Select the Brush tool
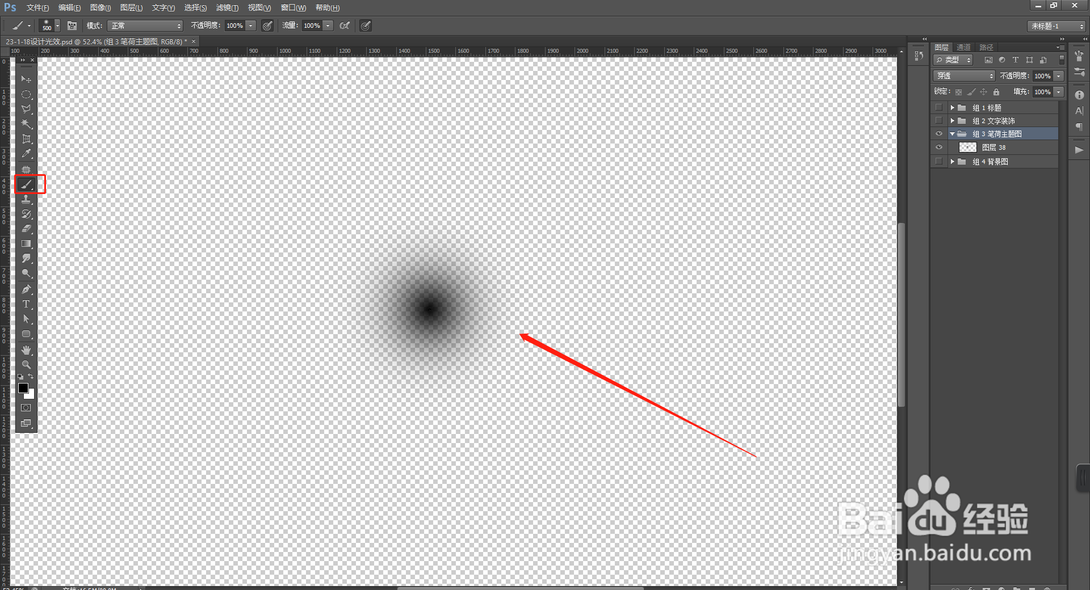Screen dimensions: 1090x590 (x=26, y=184)
